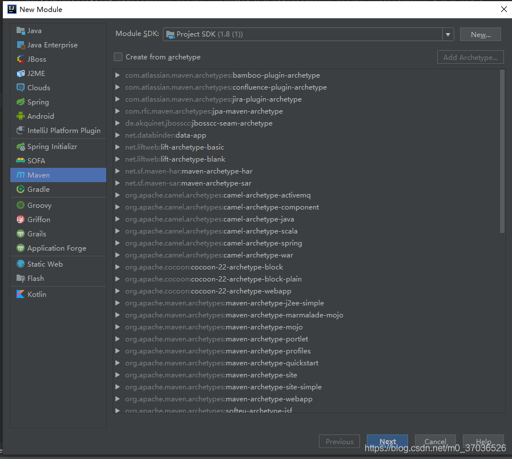
Task: Select cocoon-22-archetype-block-plain row text
Action: click(x=213, y=279)
